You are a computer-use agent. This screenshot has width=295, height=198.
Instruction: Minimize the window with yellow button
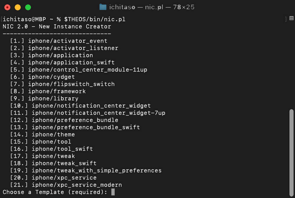tap(18, 7)
